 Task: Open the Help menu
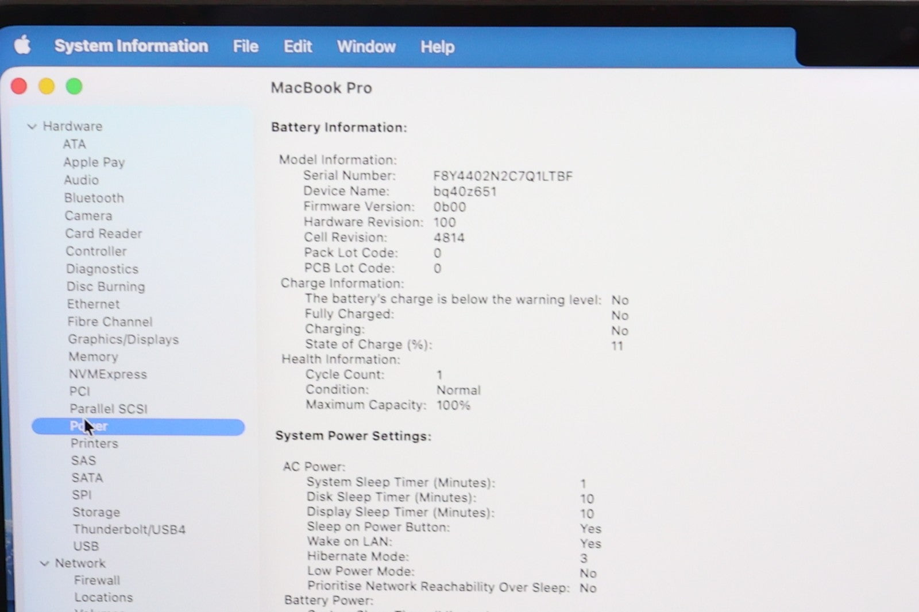coord(437,47)
